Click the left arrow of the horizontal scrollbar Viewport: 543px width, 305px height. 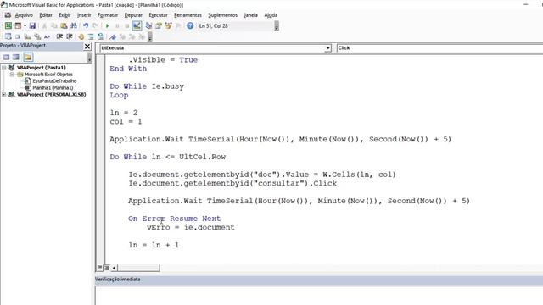(x=114, y=268)
